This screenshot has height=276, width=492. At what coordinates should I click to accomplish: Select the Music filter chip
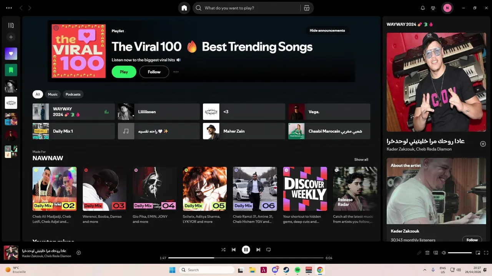pos(53,94)
